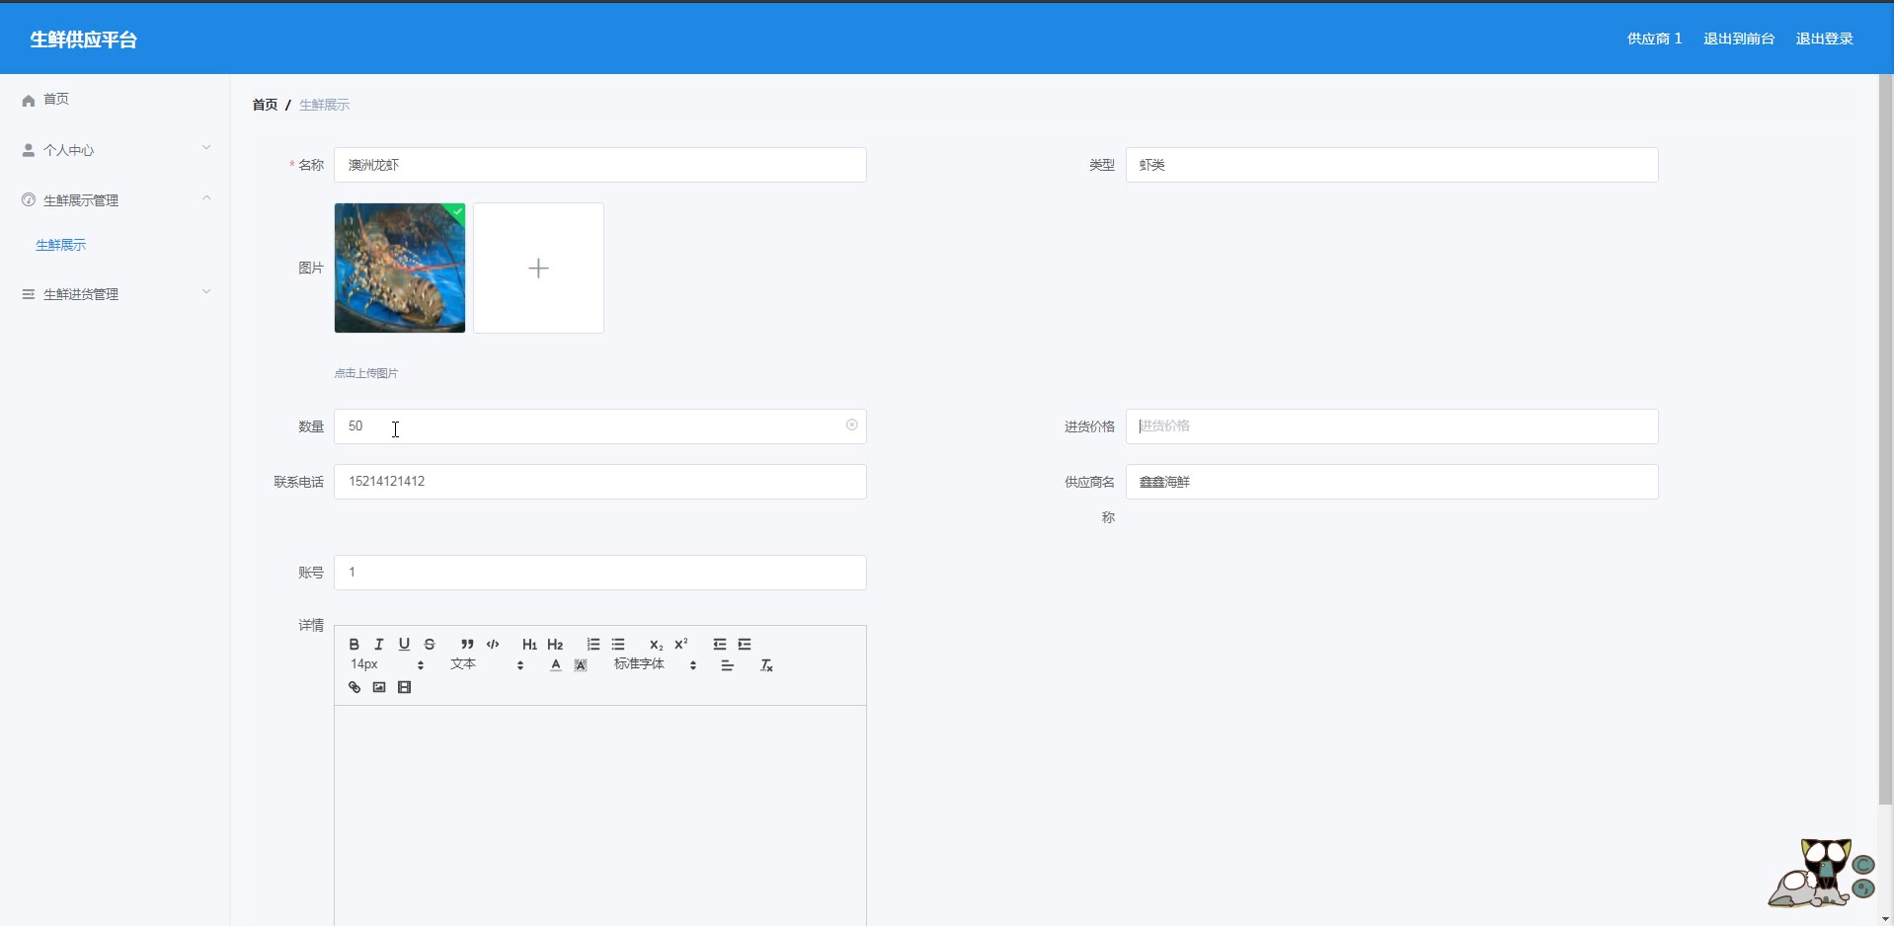Insert a hyperlink in details editor
Image resolution: width=1894 pixels, height=926 pixels.
[x=355, y=688]
